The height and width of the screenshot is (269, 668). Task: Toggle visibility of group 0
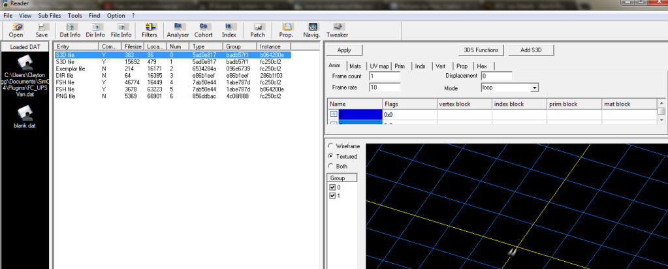pos(333,187)
